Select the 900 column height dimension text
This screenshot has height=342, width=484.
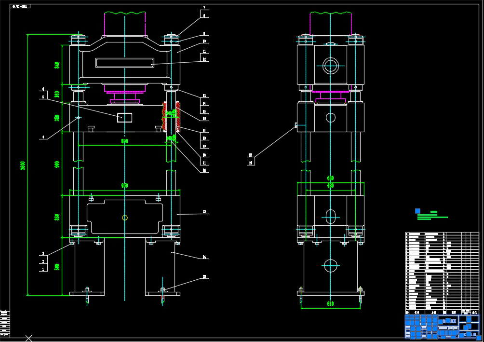pyautogui.click(x=57, y=164)
